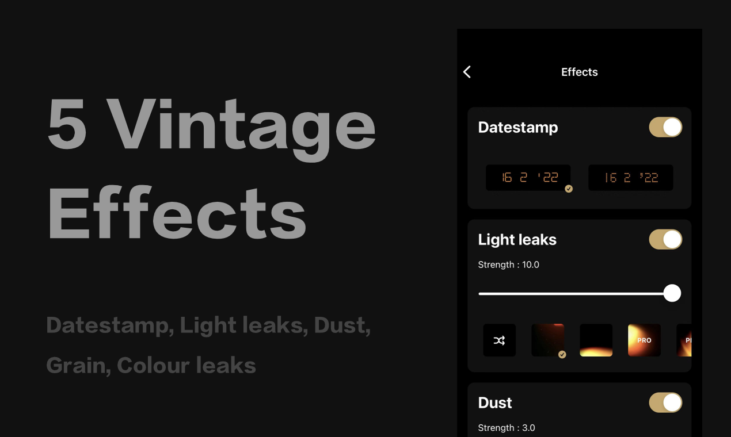
Task: Click the middle of the strength slider track
Action: pos(576,293)
